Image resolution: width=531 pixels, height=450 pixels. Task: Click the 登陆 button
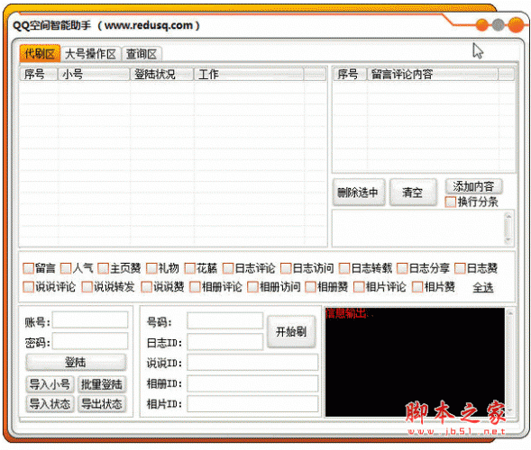[76, 363]
